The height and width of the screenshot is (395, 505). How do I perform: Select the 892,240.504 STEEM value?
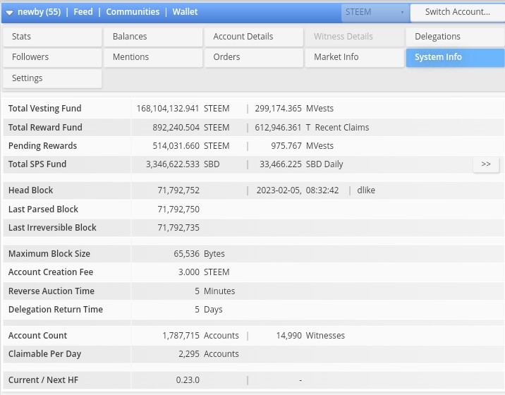pyautogui.click(x=191, y=128)
